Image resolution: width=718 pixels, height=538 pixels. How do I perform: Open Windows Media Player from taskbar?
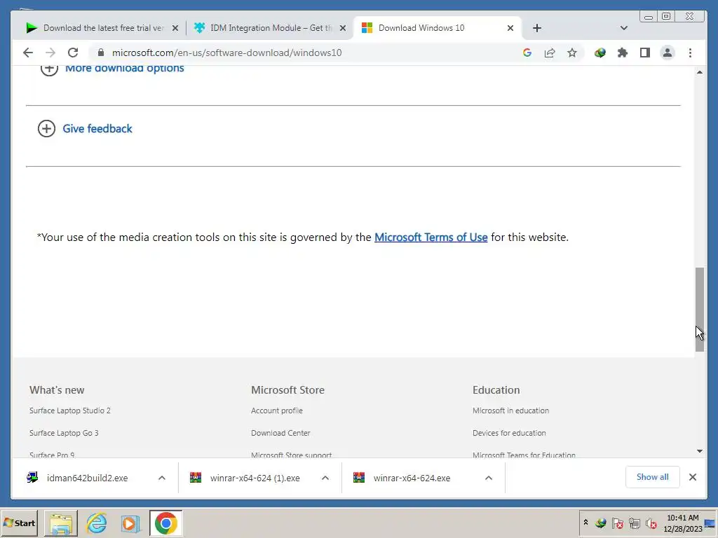(x=130, y=523)
